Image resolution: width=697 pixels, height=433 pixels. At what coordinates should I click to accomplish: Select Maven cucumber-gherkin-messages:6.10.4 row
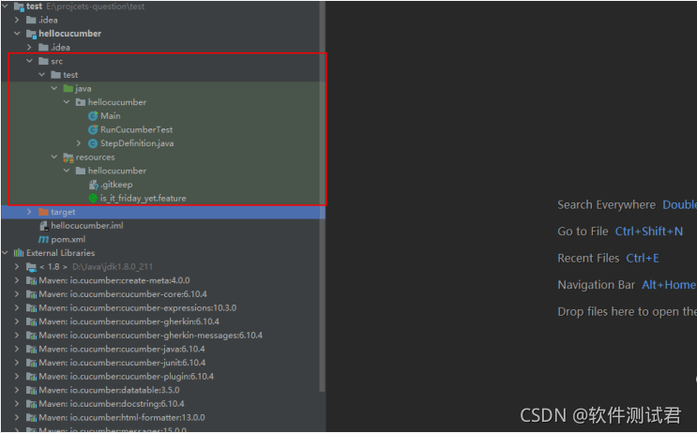click(151, 336)
